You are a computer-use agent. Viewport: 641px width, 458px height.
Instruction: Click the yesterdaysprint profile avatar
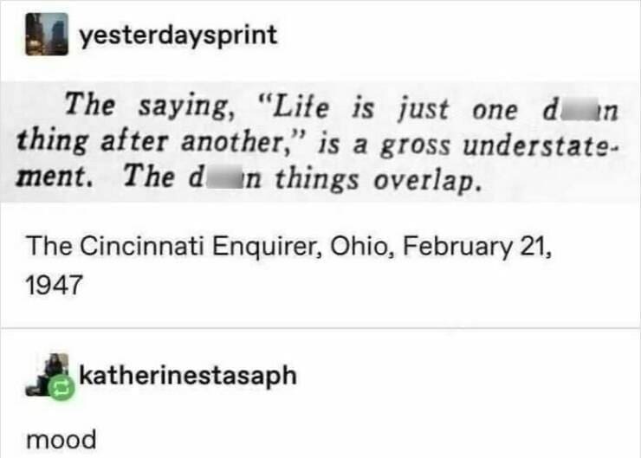click(x=48, y=35)
